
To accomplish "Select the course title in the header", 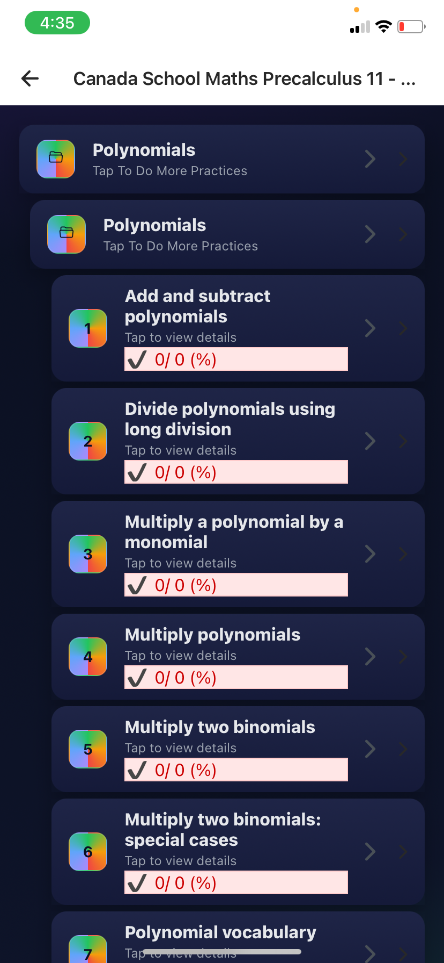I will click(245, 78).
